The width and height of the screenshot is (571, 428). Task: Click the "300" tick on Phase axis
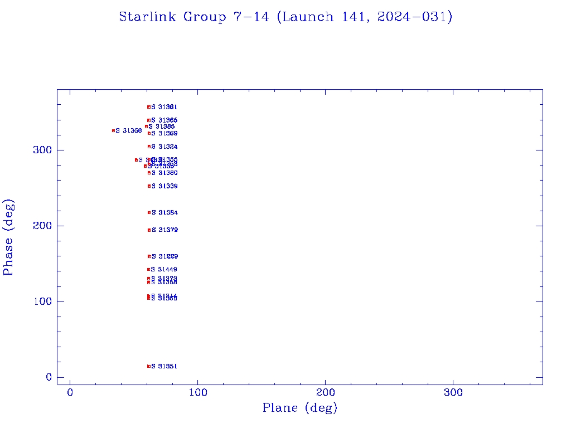[42, 150]
